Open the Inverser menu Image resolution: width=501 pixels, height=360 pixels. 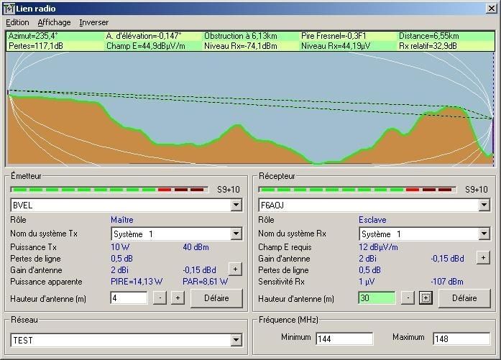(x=94, y=22)
